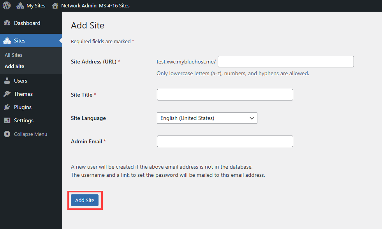The width and height of the screenshot is (382, 229).
Task: Open the Settings wrench icon
Action: pos(8,120)
